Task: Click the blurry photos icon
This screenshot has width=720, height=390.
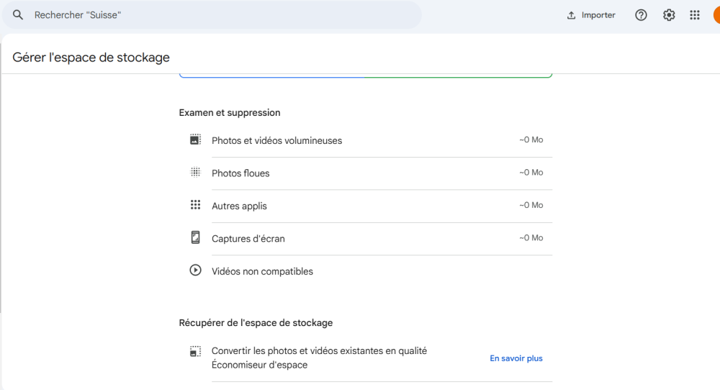Action: (x=195, y=173)
